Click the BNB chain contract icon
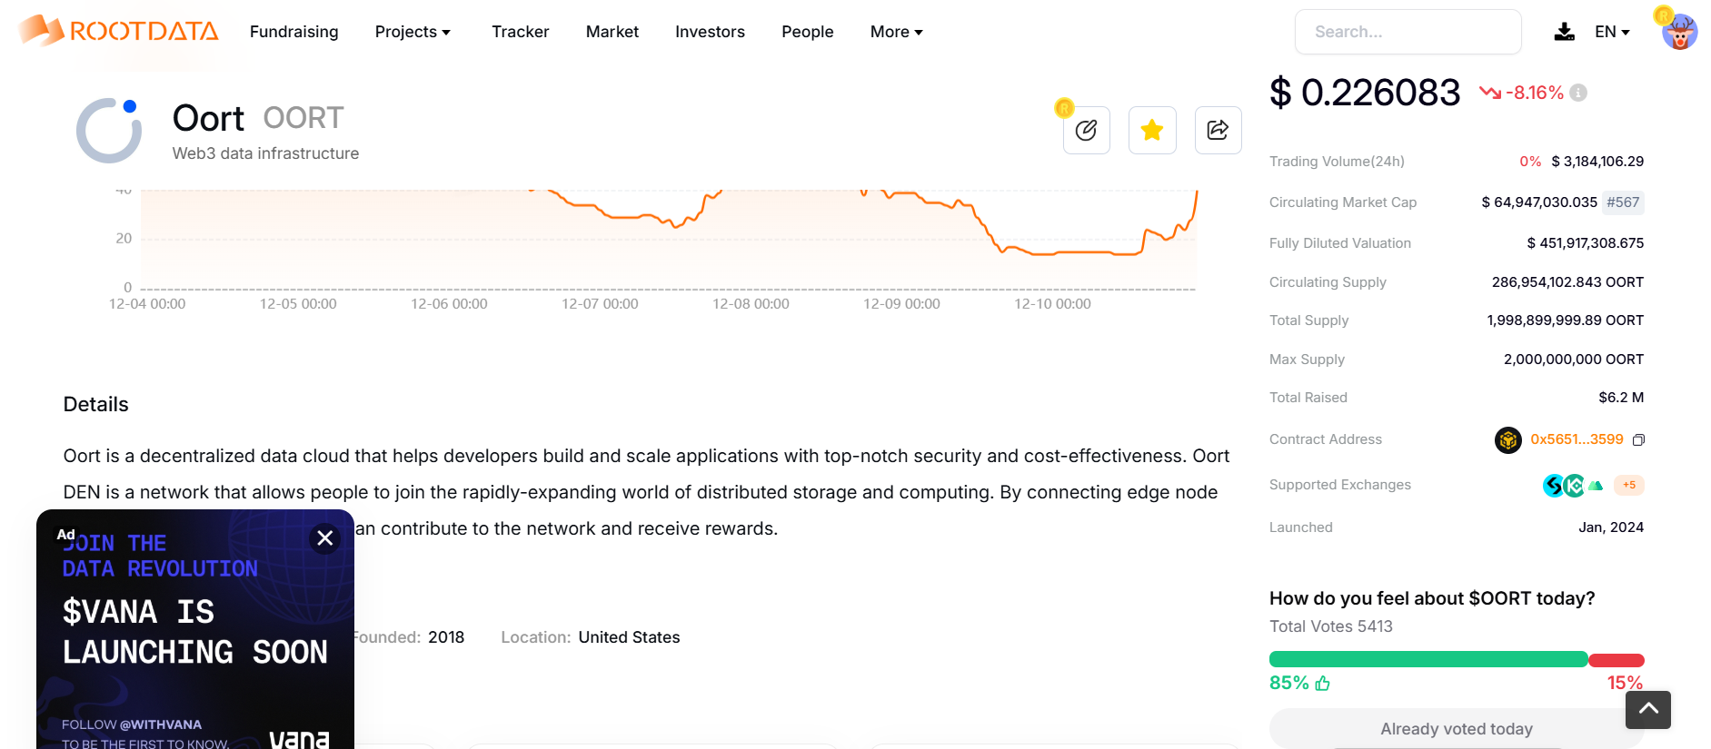Screen dimensions: 1711x749 [x=1508, y=440]
